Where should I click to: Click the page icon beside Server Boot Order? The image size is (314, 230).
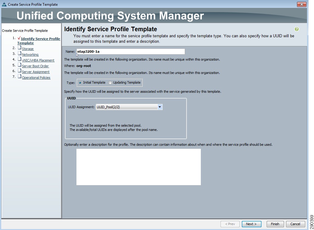tap(20, 65)
